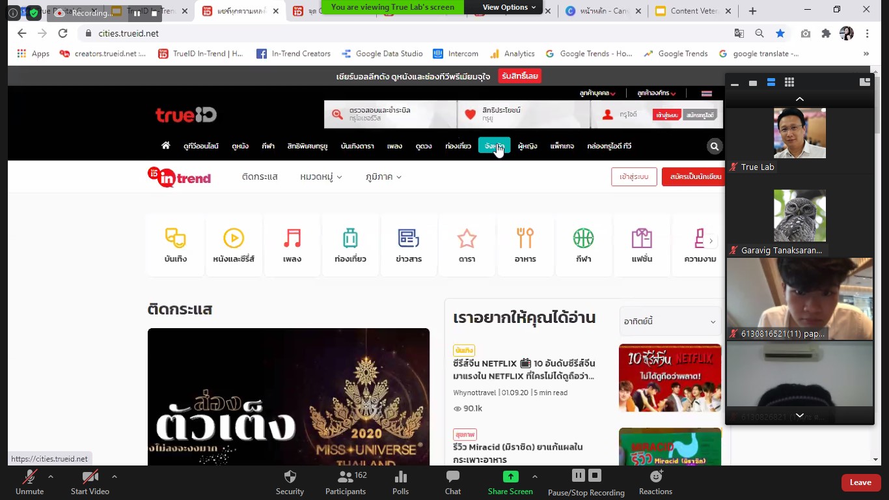Click สมัครเป็นนักเขียน red button
The height and width of the screenshot is (500, 889).
[x=694, y=176]
